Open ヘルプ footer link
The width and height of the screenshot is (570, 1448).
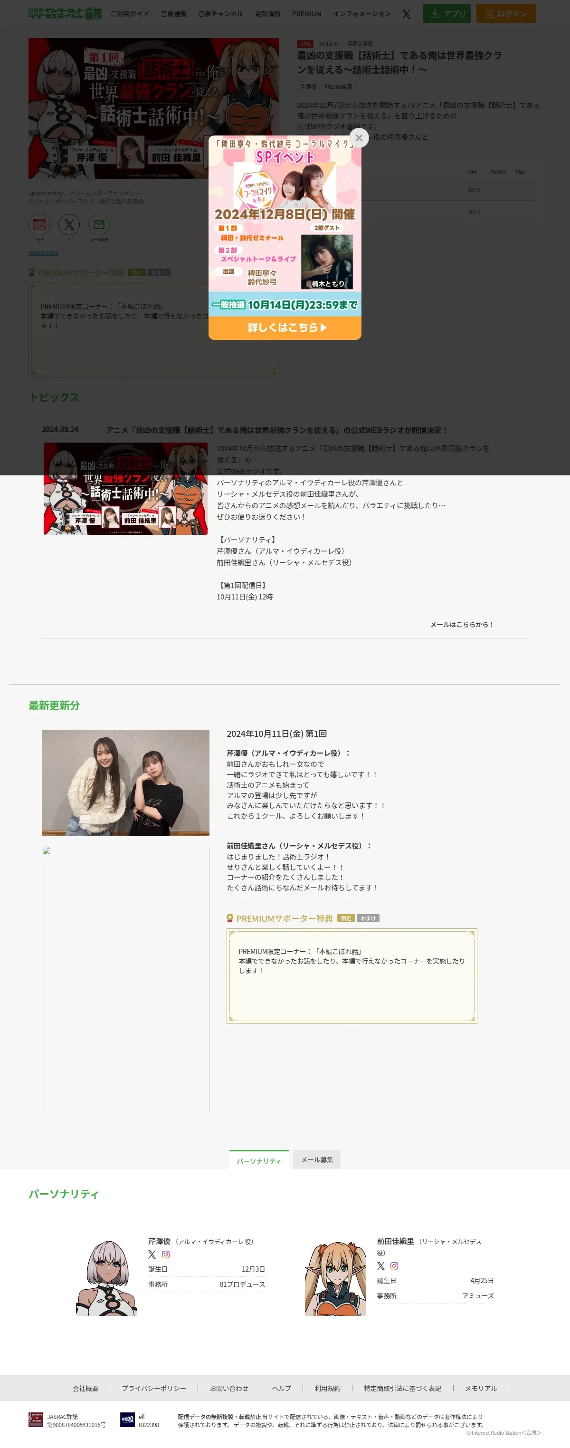pyautogui.click(x=281, y=1388)
